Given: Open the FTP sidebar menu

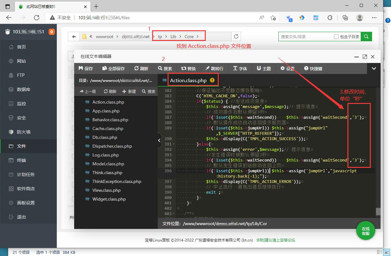Looking at the screenshot, I should tap(28, 75).
